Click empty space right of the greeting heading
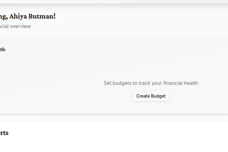Image resolution: width=228 pixels, height=152 pixels. 137,16
